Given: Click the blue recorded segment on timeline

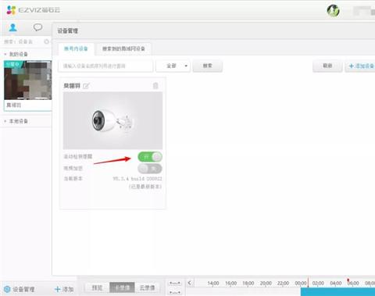Looking at the screenshot, I should [x=337, y=292].
